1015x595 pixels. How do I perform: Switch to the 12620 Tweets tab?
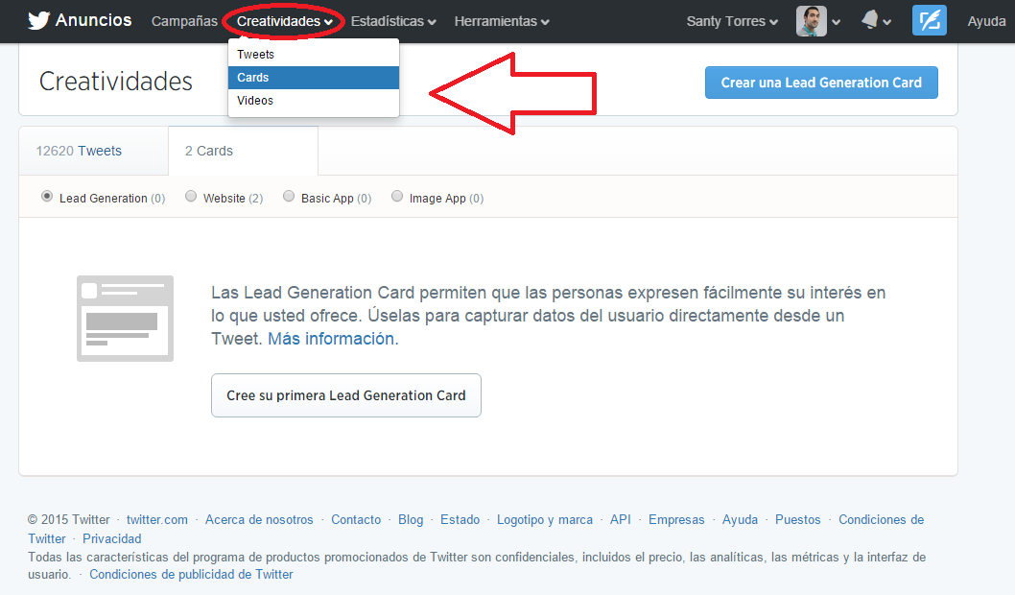pos(79,151)
